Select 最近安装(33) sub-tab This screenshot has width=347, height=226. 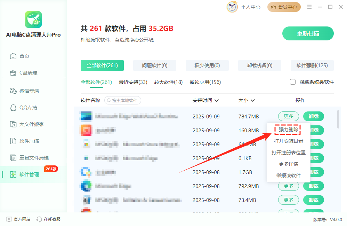[x=133, y=82]
